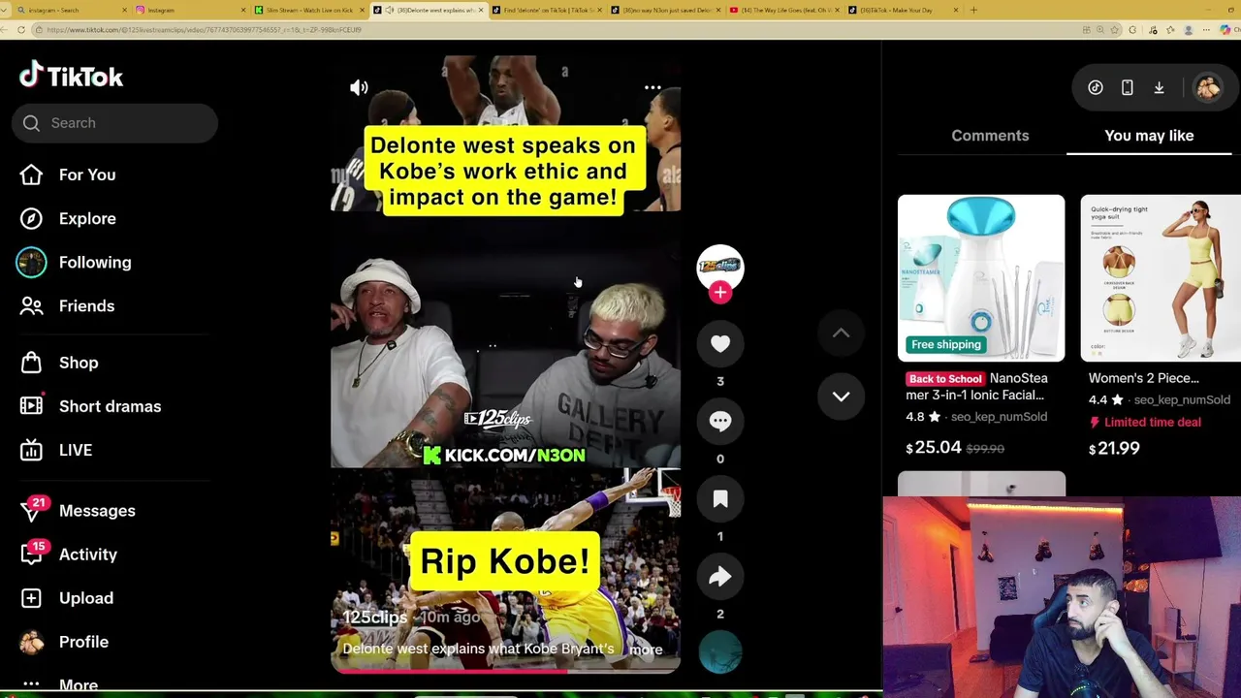The width and height of the screenshot is (1241, 698).
Task: Open the Activity notifications icon
Action: tap(32, 554)
